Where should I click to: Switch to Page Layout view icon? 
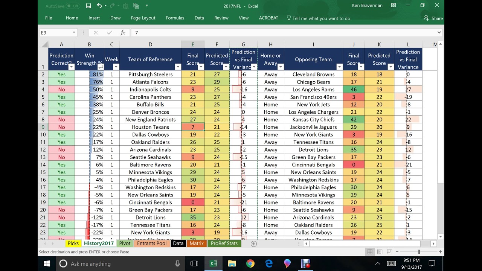point(380,252)
